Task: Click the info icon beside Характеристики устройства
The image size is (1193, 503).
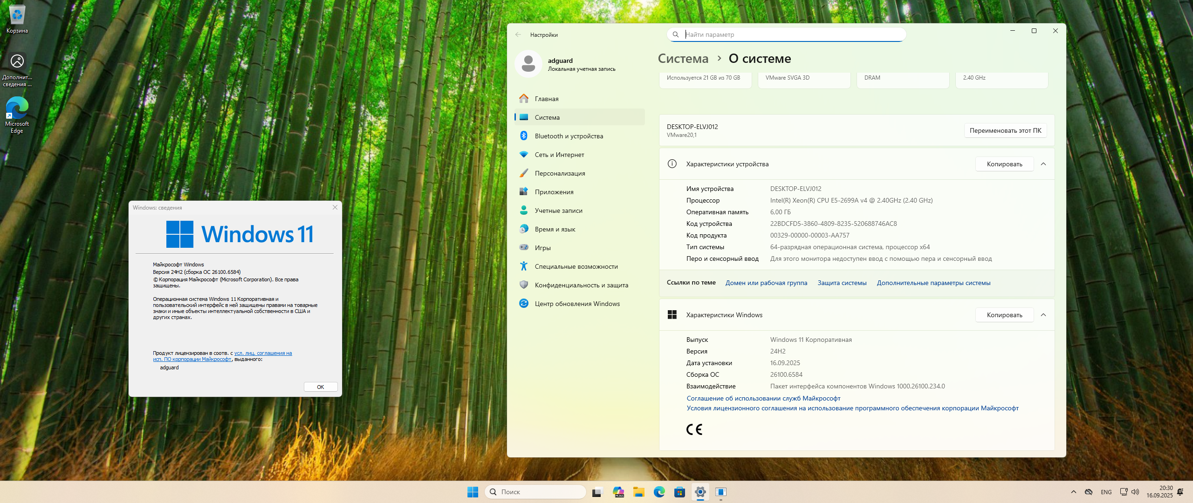Action: [672, 164]
